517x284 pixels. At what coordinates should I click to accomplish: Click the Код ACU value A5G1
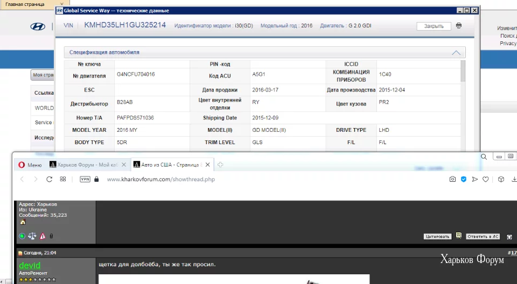coord(258,74)
